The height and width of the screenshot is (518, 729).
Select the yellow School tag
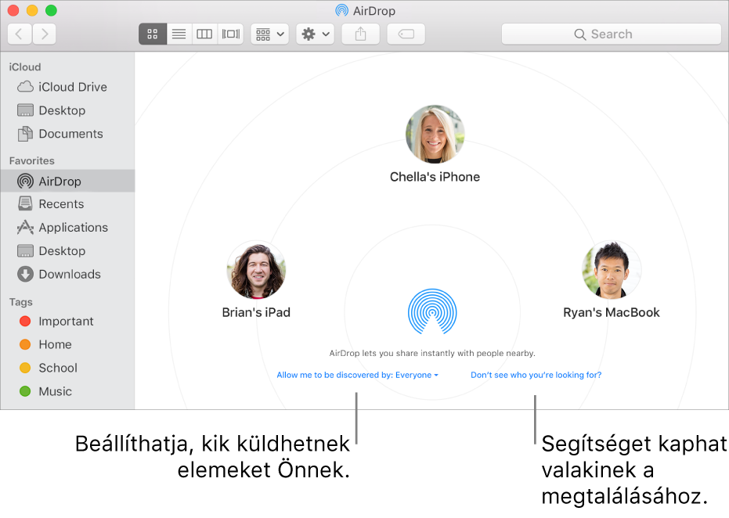pyautogui.click(x=67, y=368)
